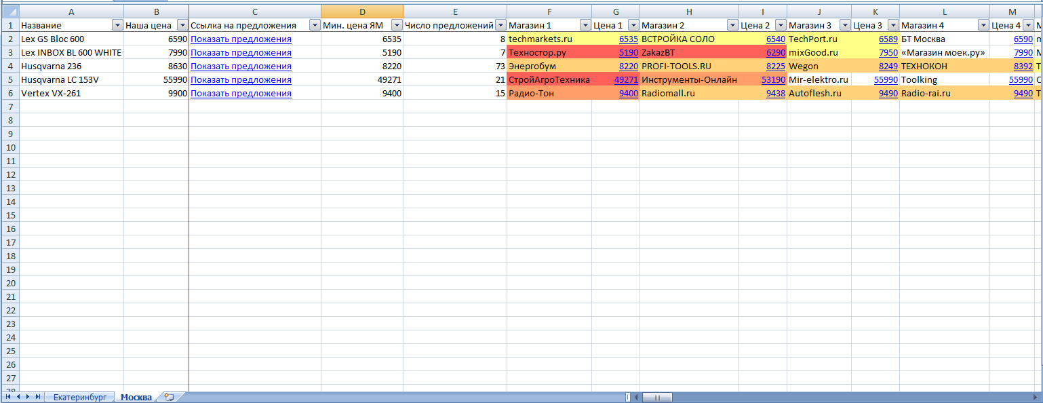
Task: Click the Select All corner button
Action: coord(9,12)
